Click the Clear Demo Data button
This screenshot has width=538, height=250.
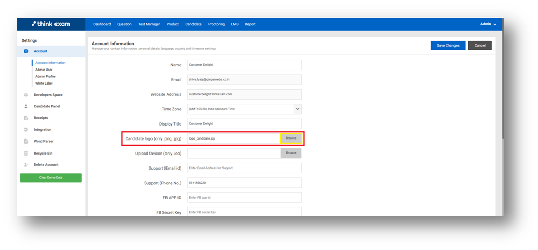51,178
